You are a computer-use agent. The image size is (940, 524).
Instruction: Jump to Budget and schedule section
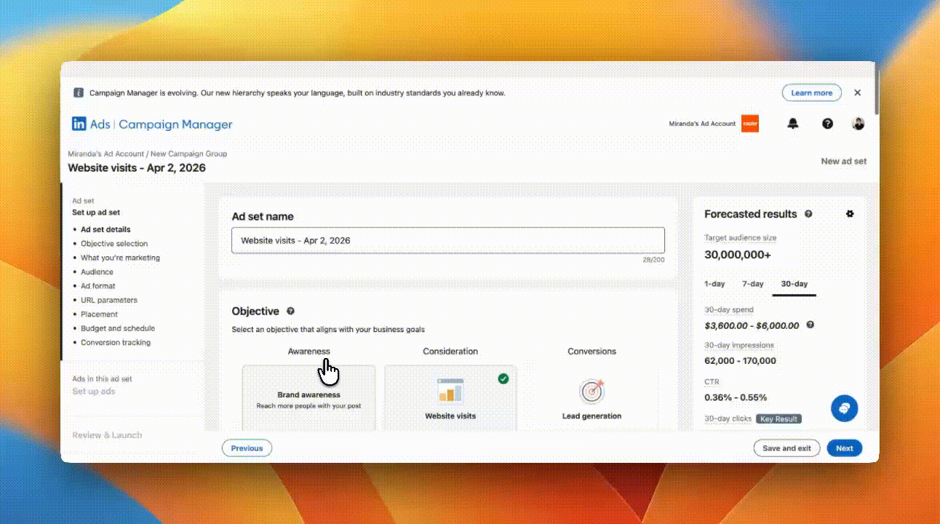point(118,328)
